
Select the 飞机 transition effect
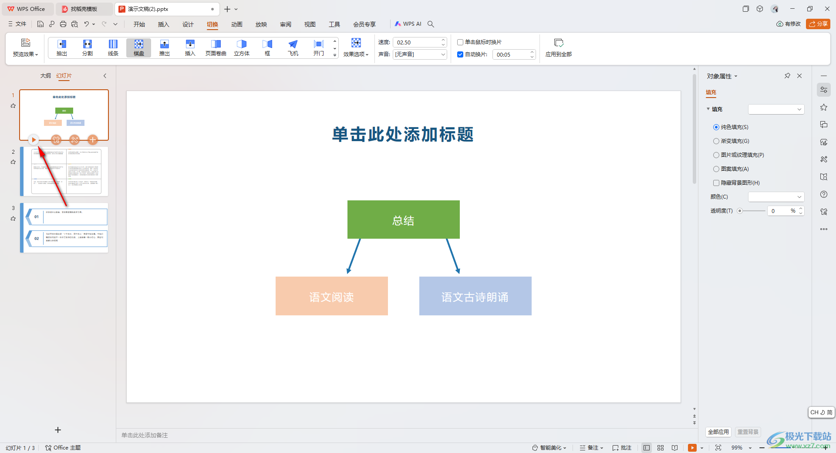(293, 48)
